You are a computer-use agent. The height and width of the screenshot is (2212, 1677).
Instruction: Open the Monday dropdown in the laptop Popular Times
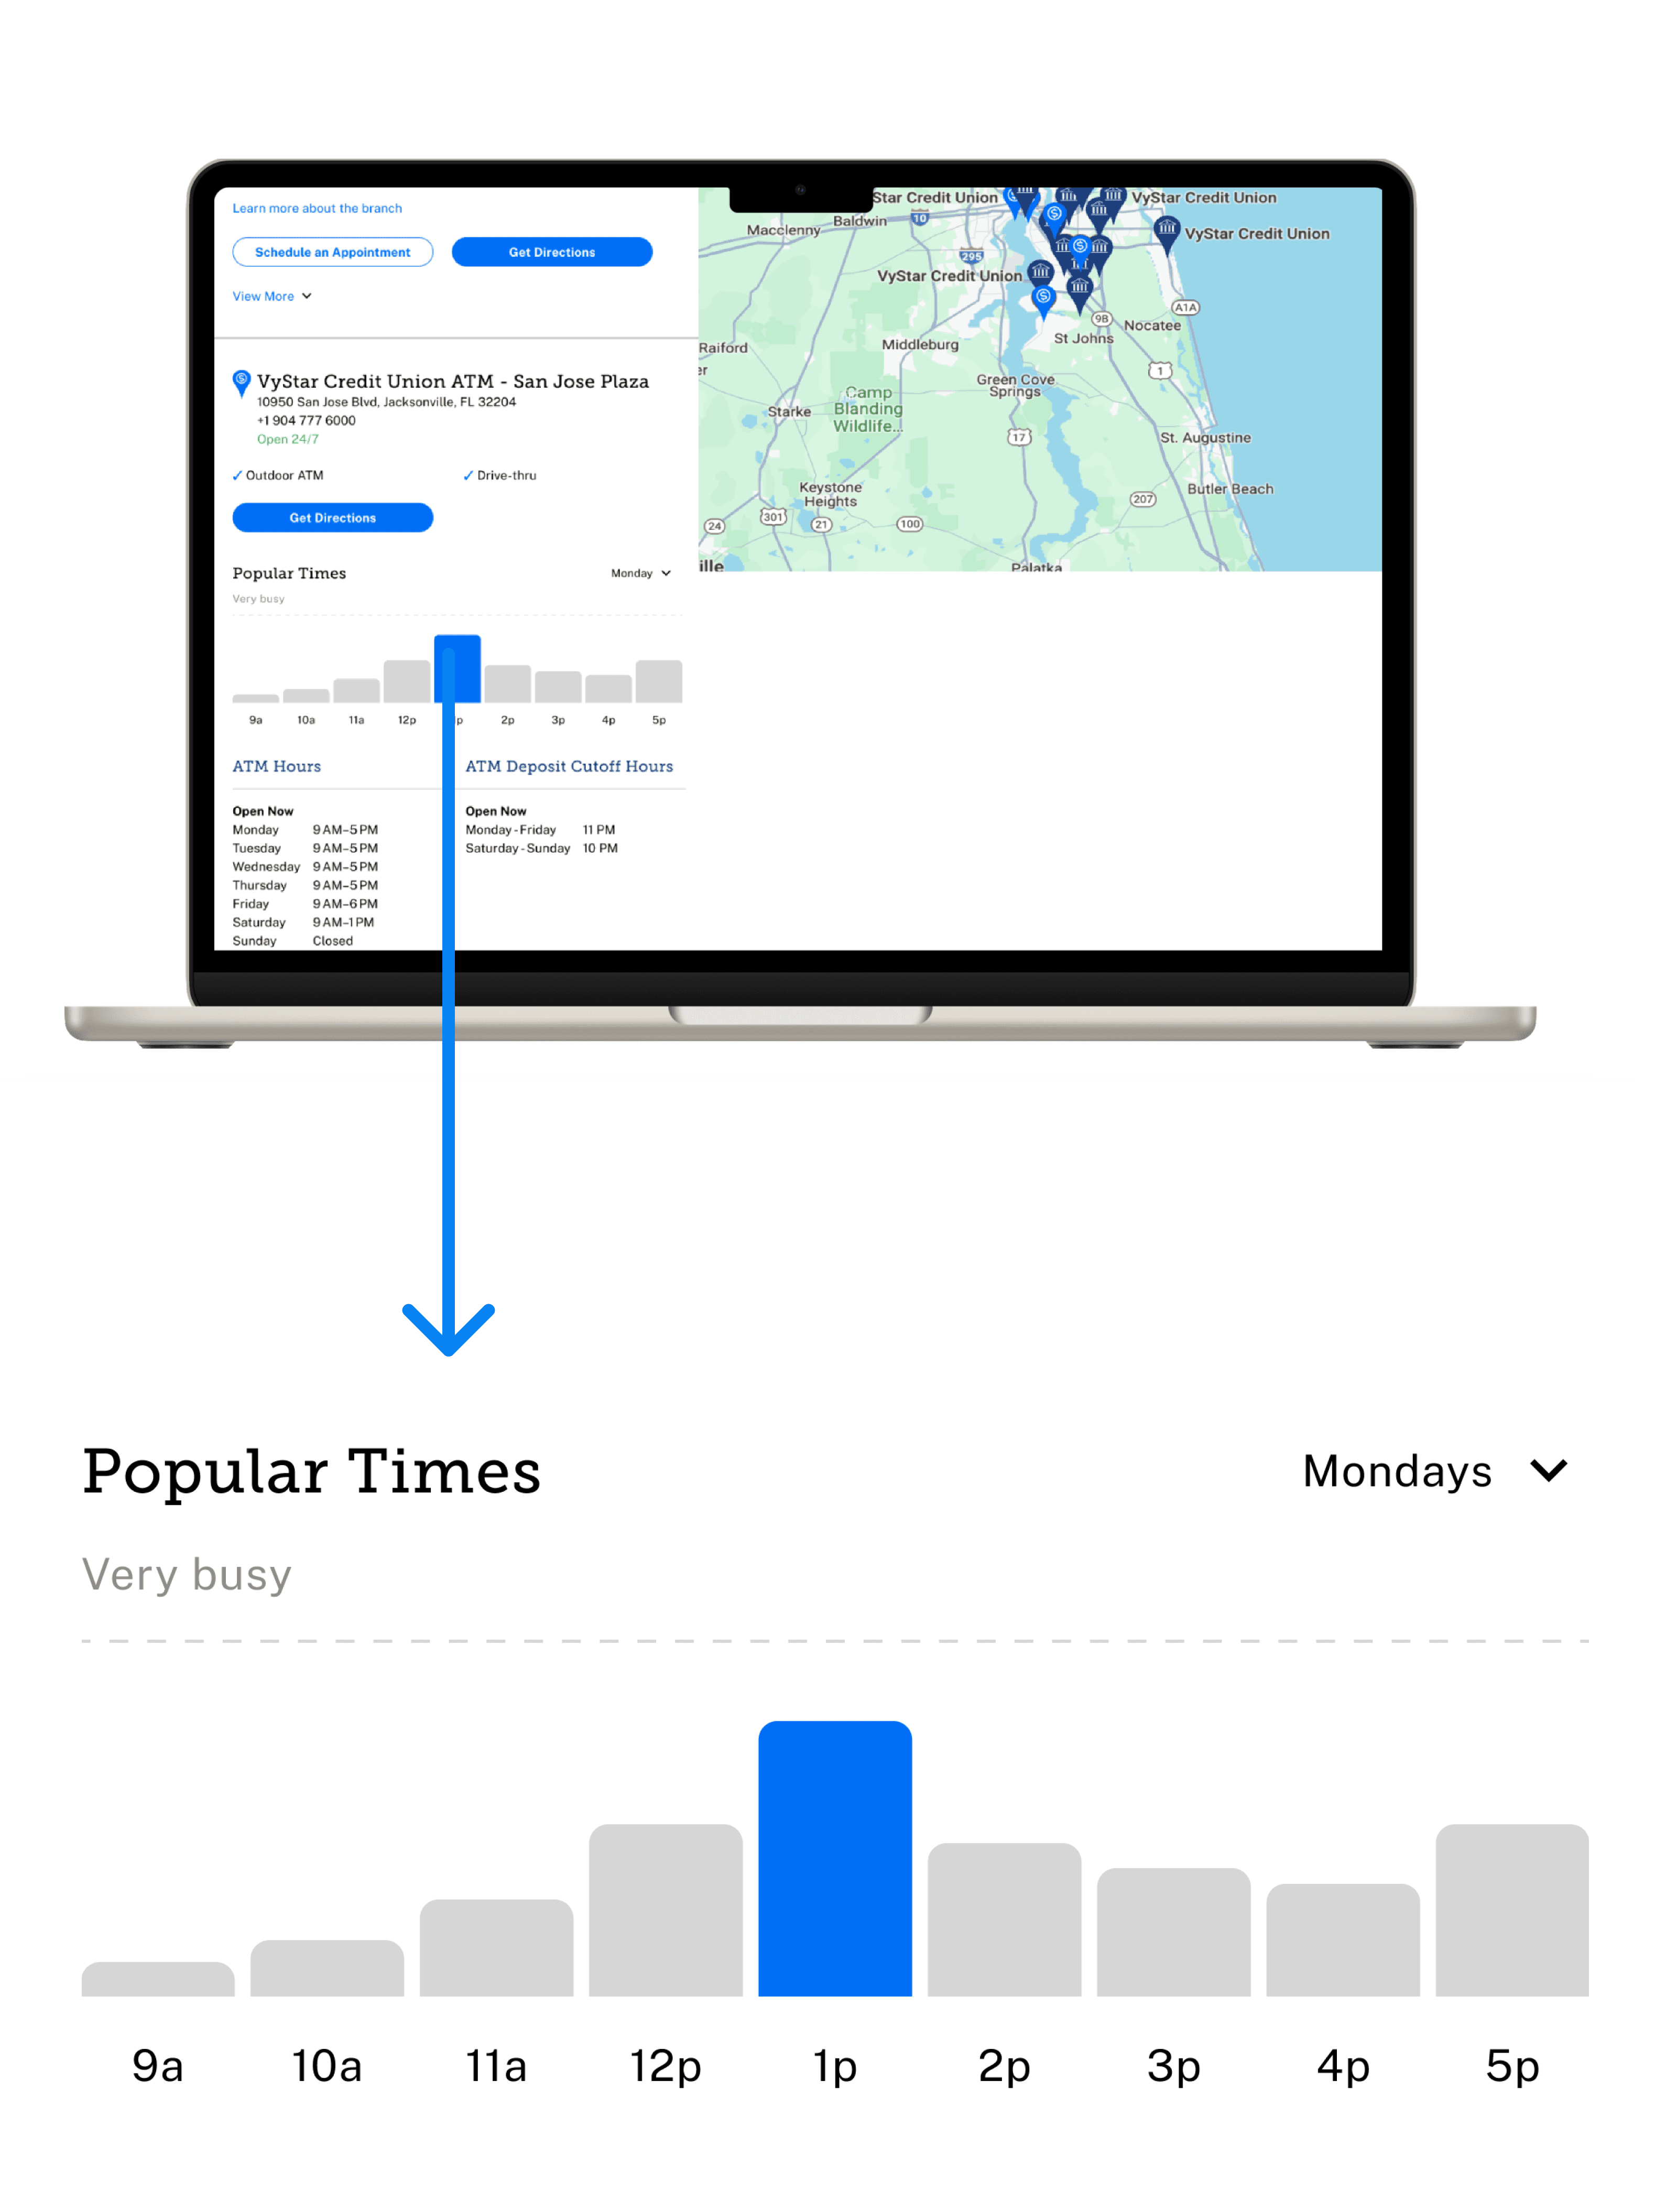[x=641, y=574]
